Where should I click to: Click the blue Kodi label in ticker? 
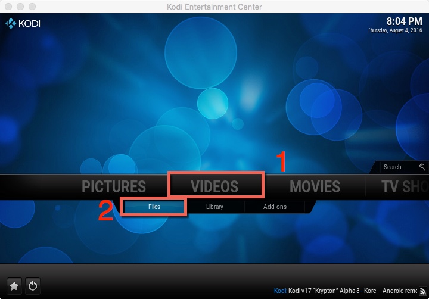click(280, 291)
